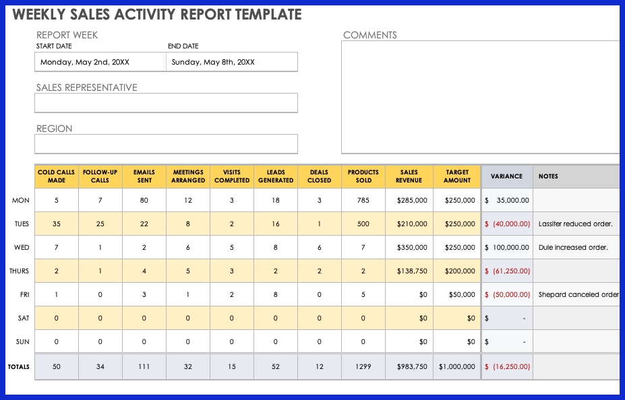
Task: Select Friday's Target Amount cell $50,000
Action: (457, 295)
